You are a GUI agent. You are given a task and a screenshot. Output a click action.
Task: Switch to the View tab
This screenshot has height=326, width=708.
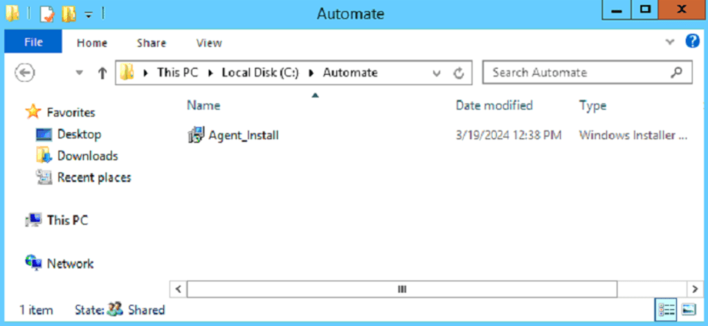point(208,43)
